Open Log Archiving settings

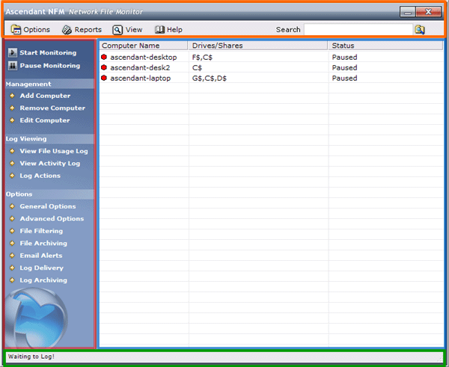[x=43, y=280]
